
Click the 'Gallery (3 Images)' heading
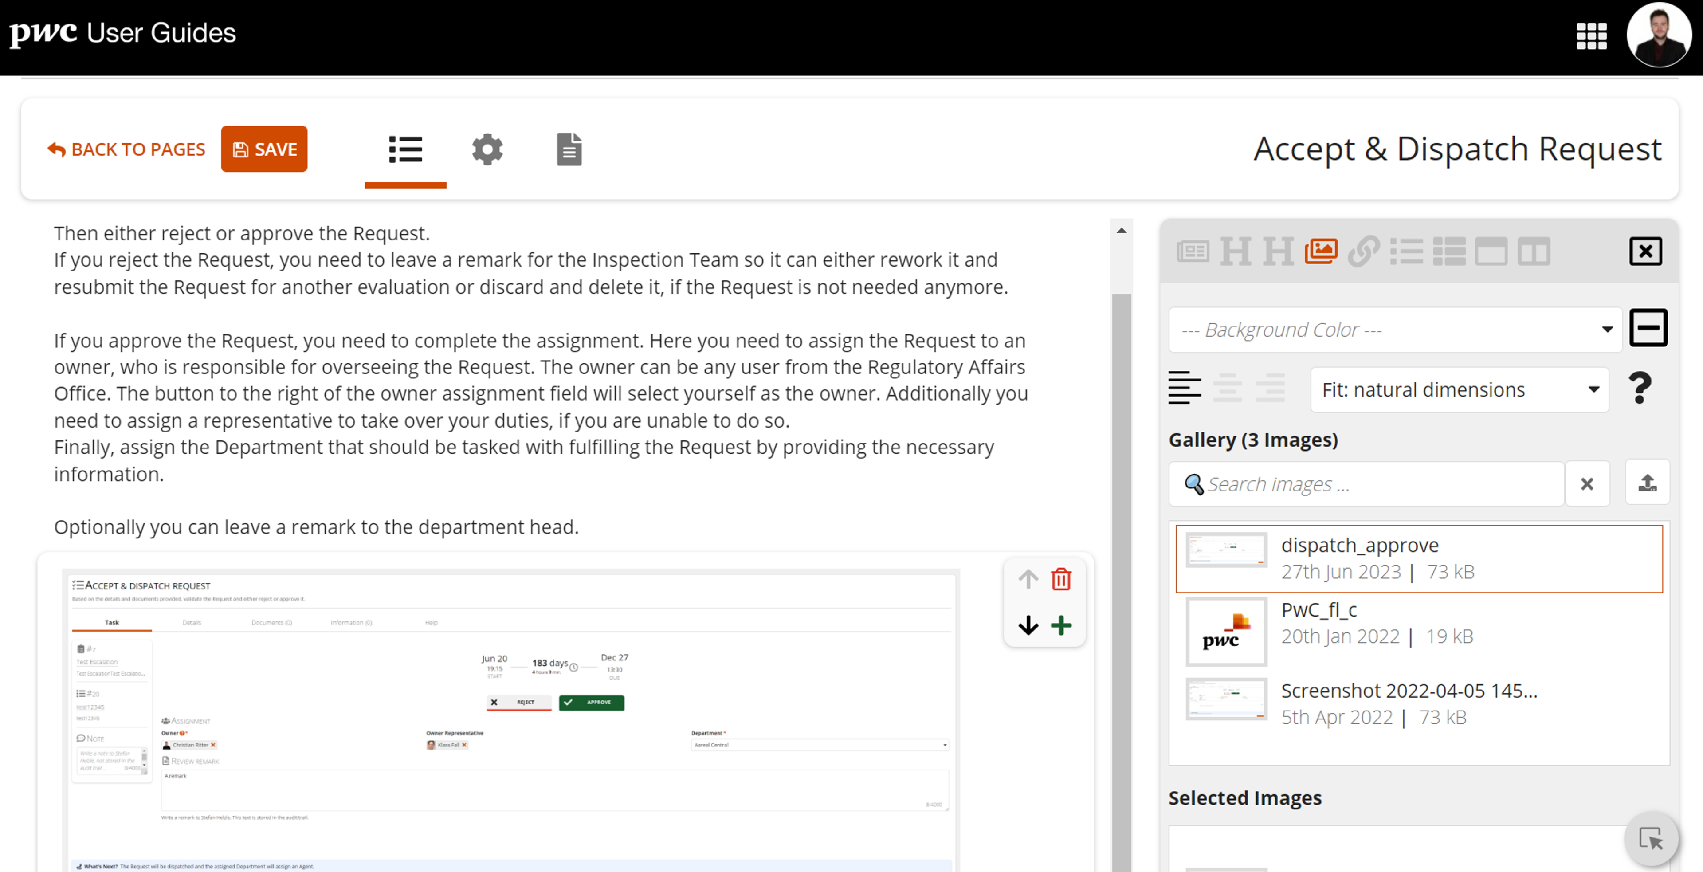1253,440
